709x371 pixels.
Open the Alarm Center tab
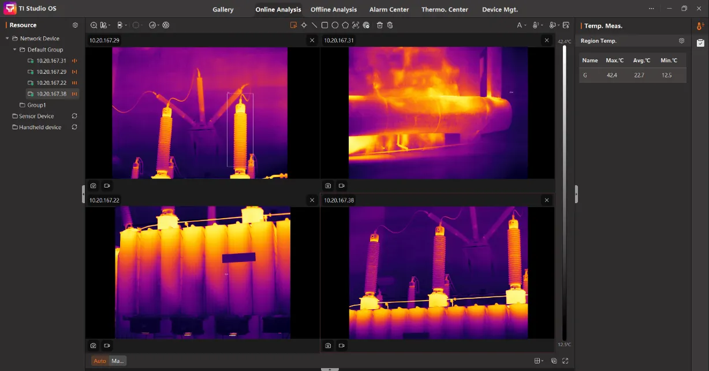click(x=389, y=10)
